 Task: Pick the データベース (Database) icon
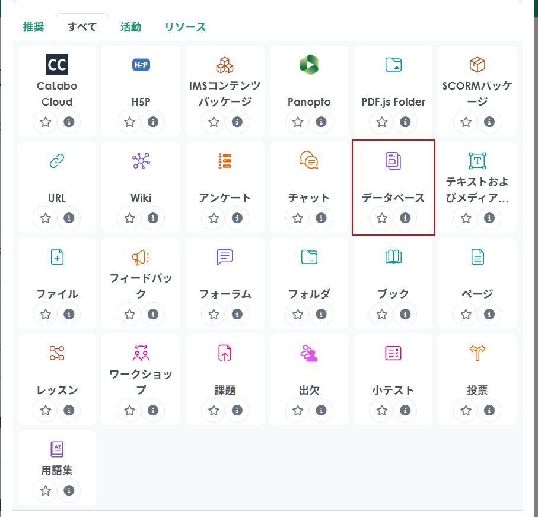[x=393, y=161]
